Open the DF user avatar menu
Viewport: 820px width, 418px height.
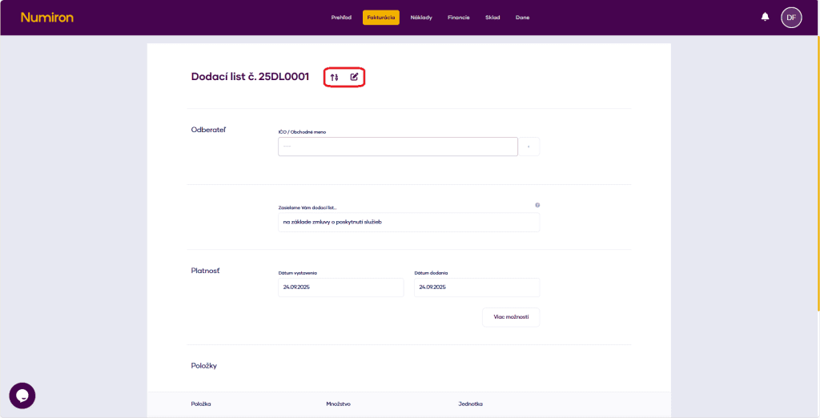[x=791, y=17]
